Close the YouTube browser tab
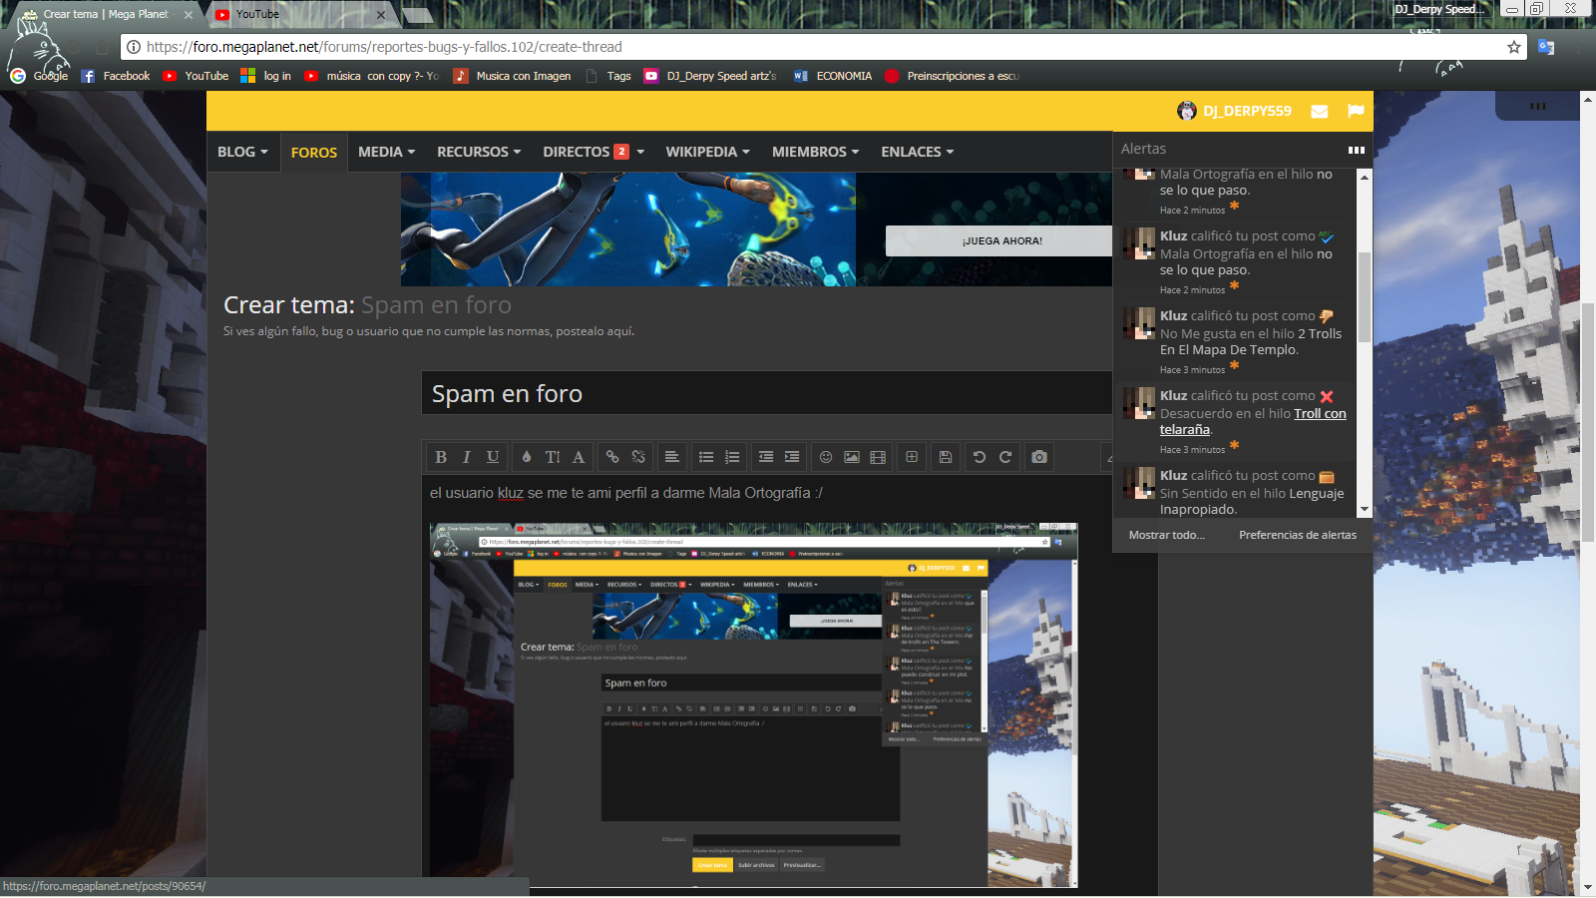This screenshot has height=898, width=1596. coord(381,15)
